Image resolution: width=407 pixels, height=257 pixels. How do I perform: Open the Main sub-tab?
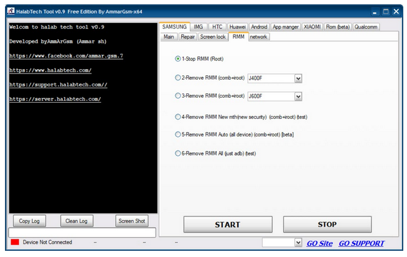pyautogui.click(x=169, y=37)
